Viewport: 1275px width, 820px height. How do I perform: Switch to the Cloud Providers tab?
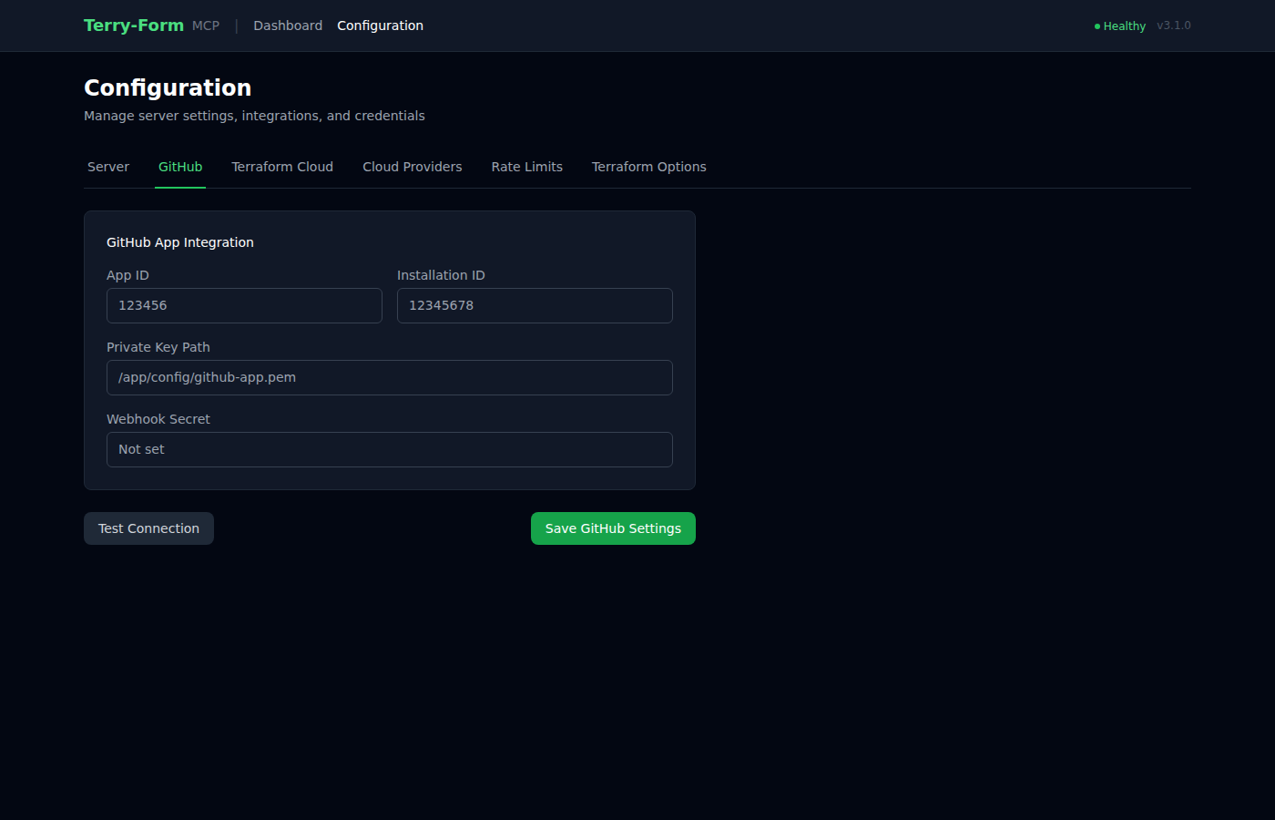coord(412,167)
